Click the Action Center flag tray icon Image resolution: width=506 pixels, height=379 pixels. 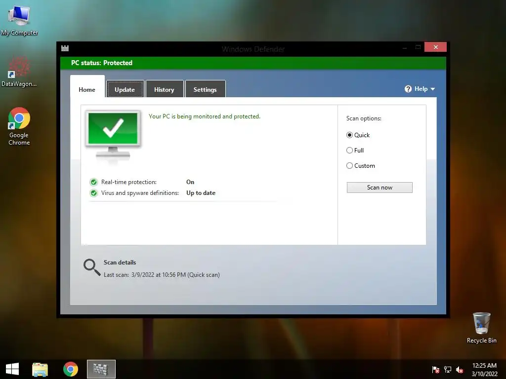click(436, 370)
